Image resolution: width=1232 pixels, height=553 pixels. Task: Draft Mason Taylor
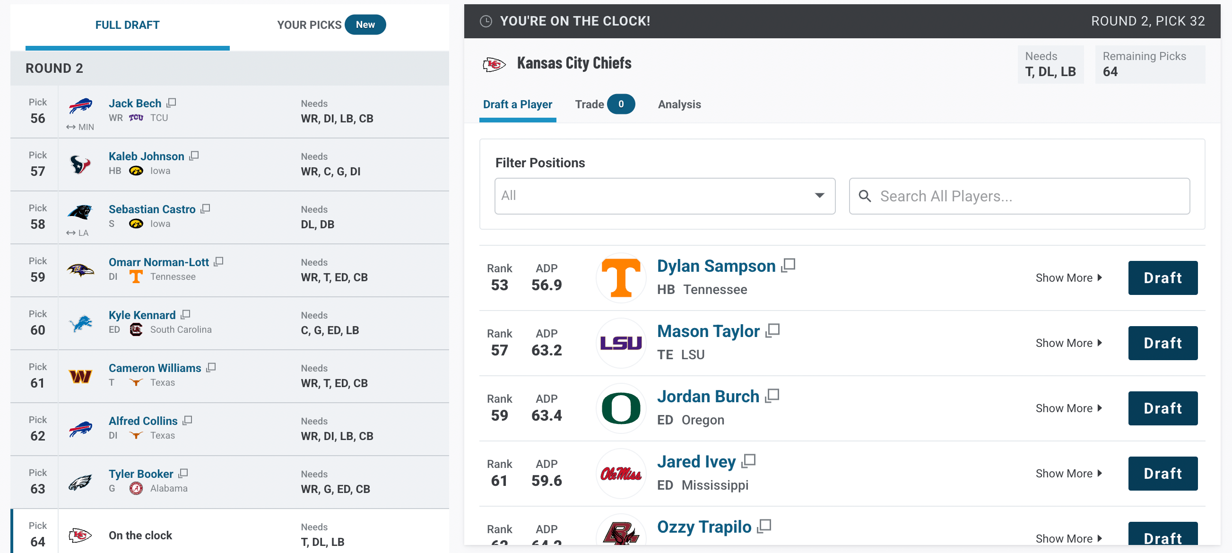click(x=1163, y=343)
